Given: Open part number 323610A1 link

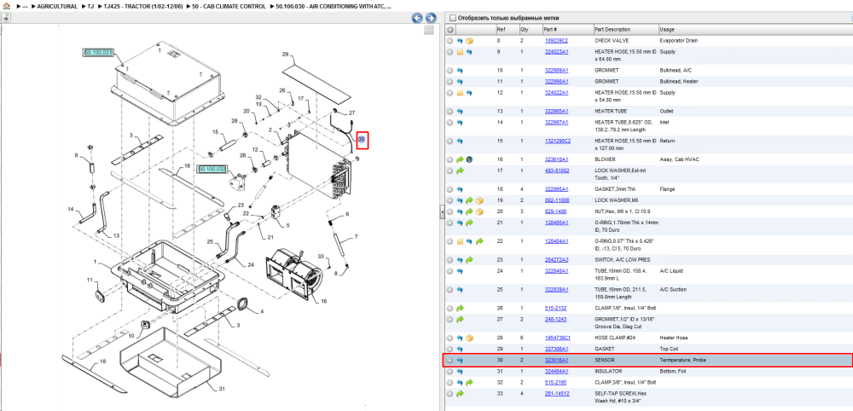Looking at the screenshot, I should point(556,159).
